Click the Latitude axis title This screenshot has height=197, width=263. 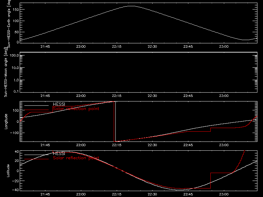click(x=8, y=171)
